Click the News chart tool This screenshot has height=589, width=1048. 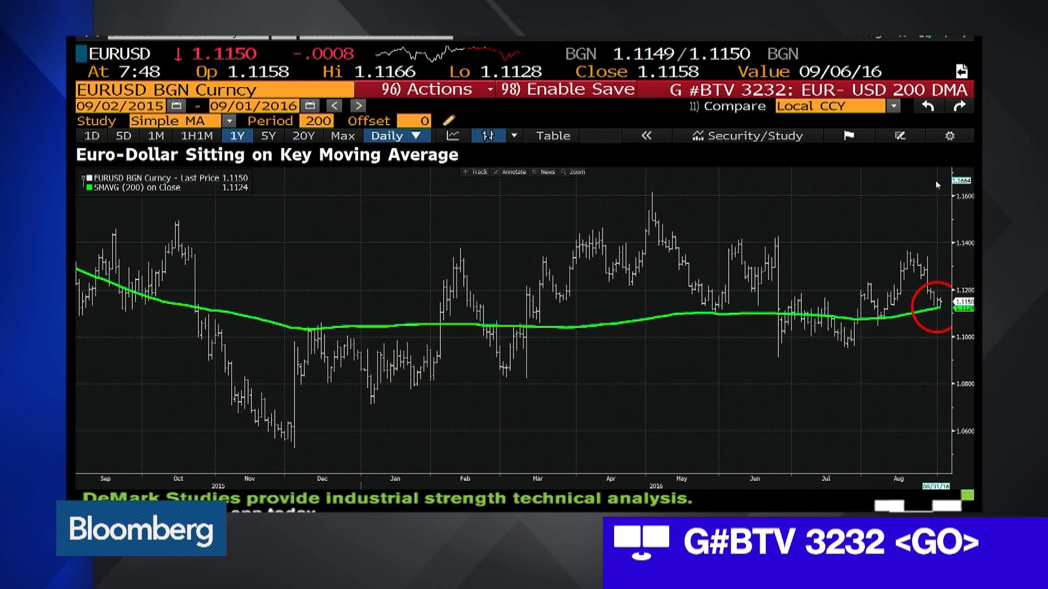click(x=544, y=172)
